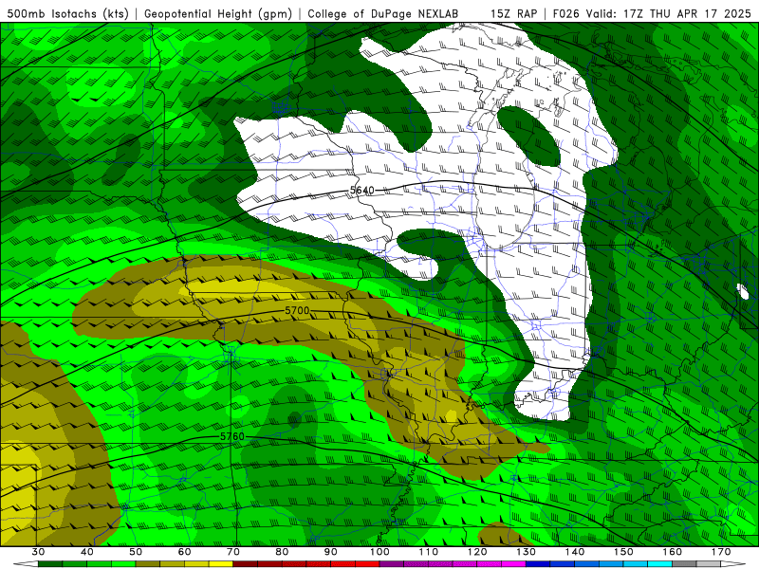Click the '500mb Isotachs (kts)' title text
Viewport: 759px width, 569px height.
pos(67,13)
